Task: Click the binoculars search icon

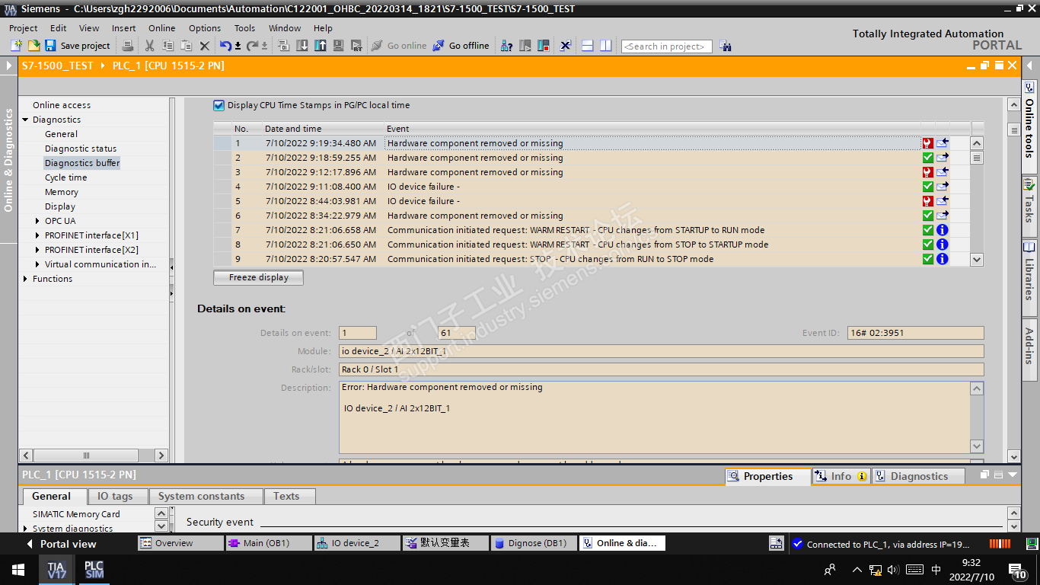Action: 725,46
